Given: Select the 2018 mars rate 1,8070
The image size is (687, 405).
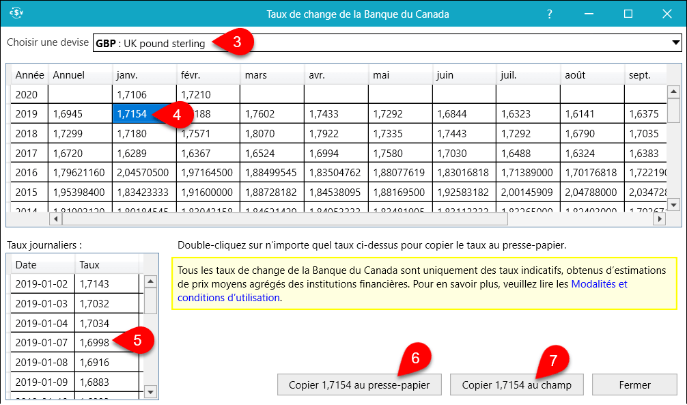Looking at the screenshot, I should tap(272, 134).
